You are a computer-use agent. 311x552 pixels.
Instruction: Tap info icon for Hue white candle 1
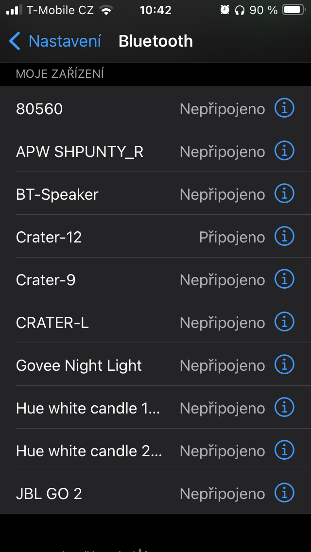pyautogui.click(x=284, y=408)
